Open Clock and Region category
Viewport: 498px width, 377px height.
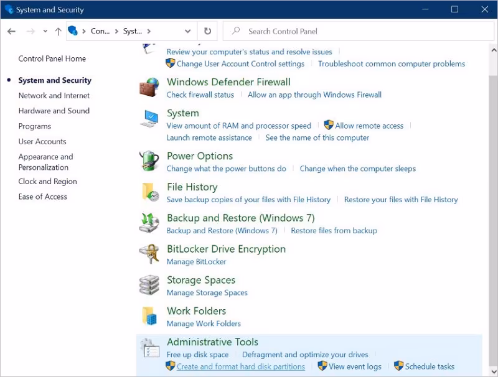pos(48,182)
